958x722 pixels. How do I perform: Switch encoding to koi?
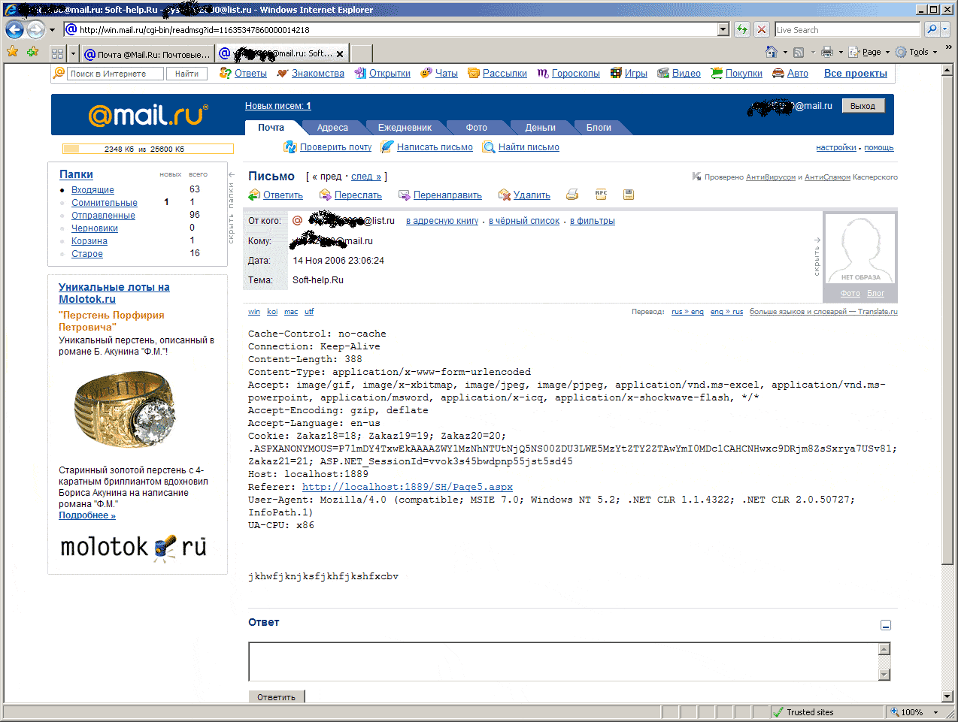pyautogui.click(x=272, y=312)
